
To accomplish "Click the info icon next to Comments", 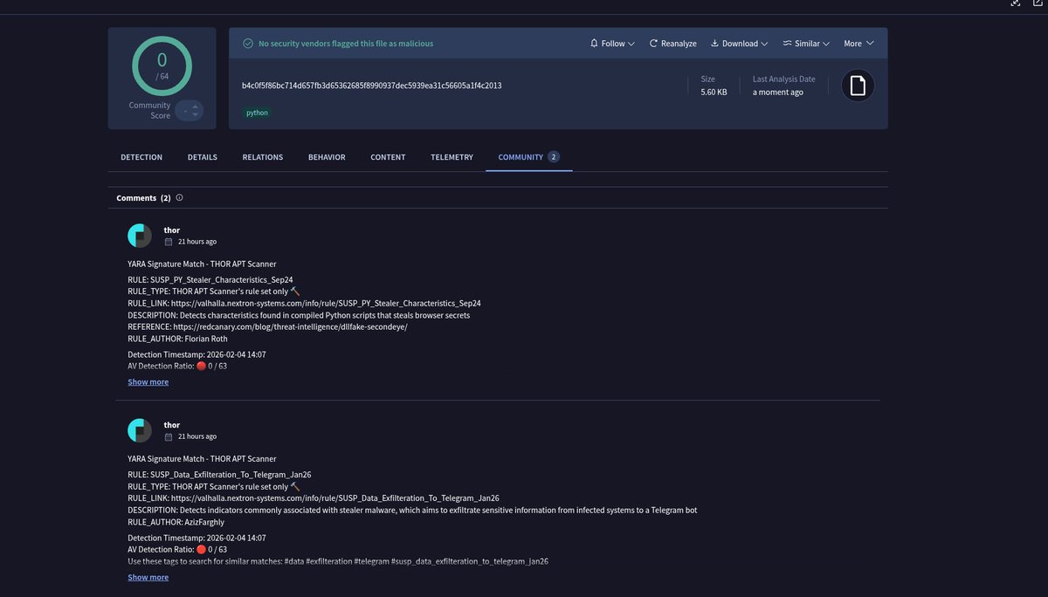I will [x=178, y=197].
